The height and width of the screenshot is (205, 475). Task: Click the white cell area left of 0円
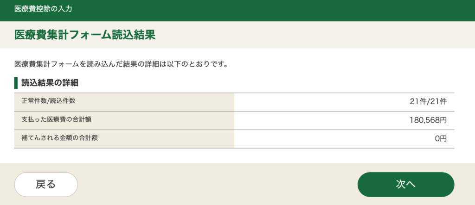[x=325, y=139]
